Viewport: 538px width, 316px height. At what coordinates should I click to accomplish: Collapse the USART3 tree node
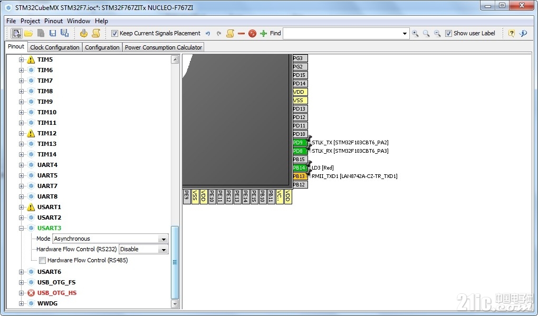tap(21, 228)
